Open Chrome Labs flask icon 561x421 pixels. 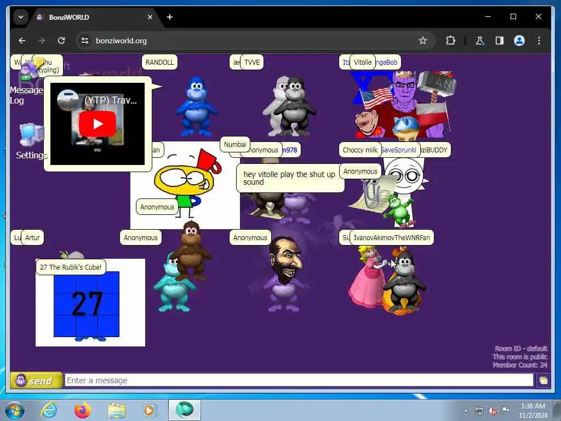point(479,41)
